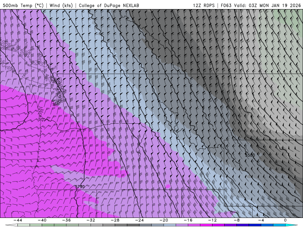303x227 pixels.
Task: Click the -16 colorbar tick label
Action: (x=188, y=220)
